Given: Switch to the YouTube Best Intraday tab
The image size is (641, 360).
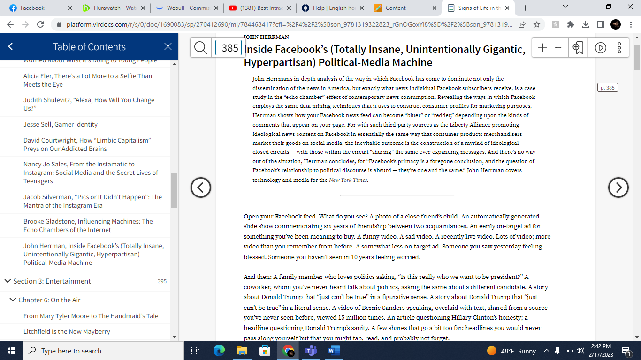Looking at the screenshot, I should pyautogui.click(x=260, y=8).
